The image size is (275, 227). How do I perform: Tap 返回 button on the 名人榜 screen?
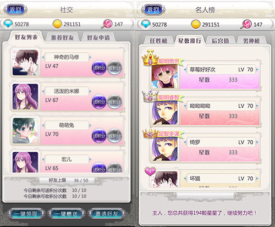[x=153, y=9]
